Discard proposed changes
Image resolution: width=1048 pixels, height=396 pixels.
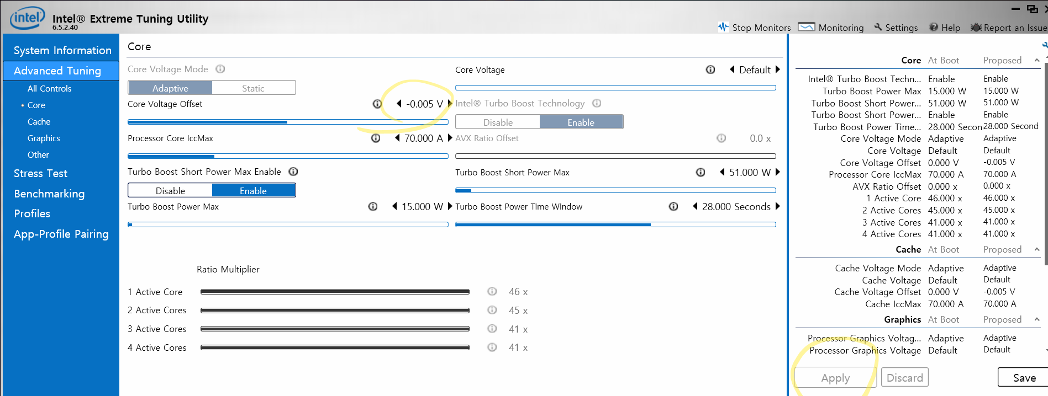click(x=904, y=378)
